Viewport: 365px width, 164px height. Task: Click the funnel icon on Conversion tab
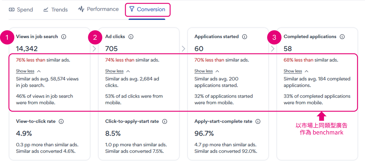tap(131, 9)
